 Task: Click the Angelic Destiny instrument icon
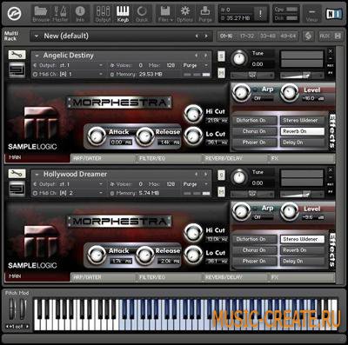17,70
